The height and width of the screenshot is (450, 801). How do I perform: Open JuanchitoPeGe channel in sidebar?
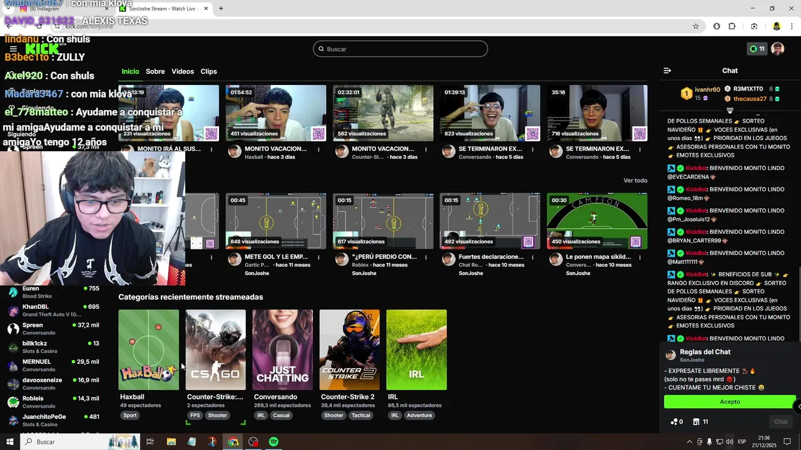pyautogui.click(x=53, y=420)
